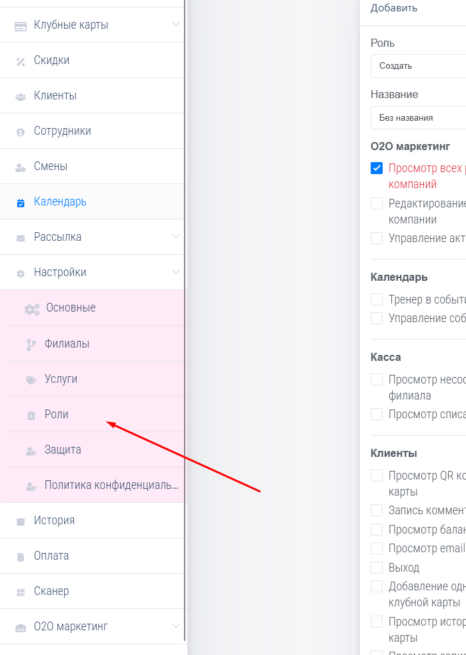Viewport: 466px width, 655px height.
Task: Click the tag icon beside Услуги
Action: 31,380
